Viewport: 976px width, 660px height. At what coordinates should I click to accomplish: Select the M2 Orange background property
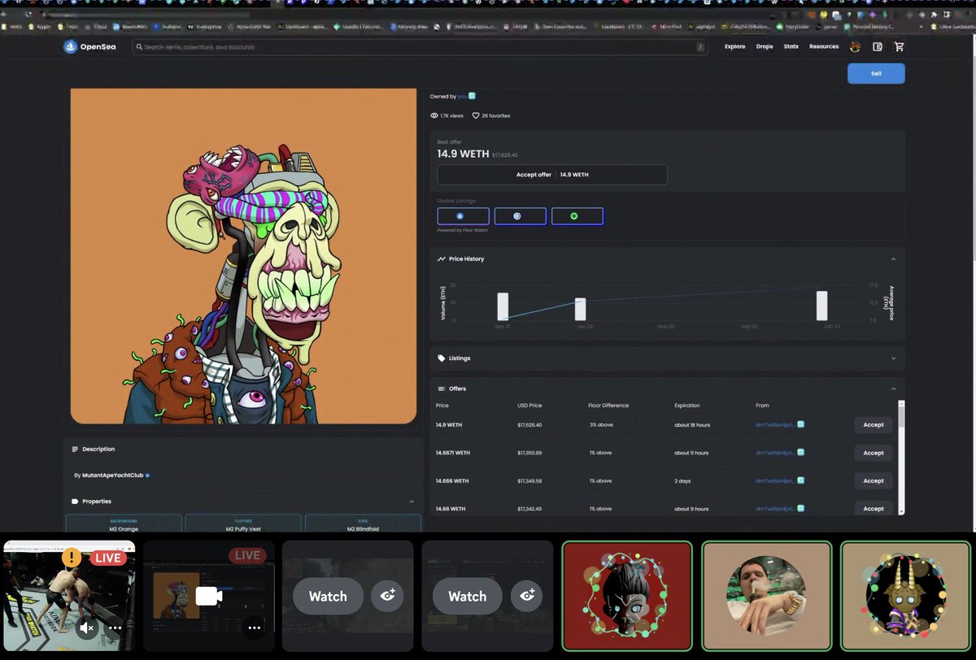124,524
